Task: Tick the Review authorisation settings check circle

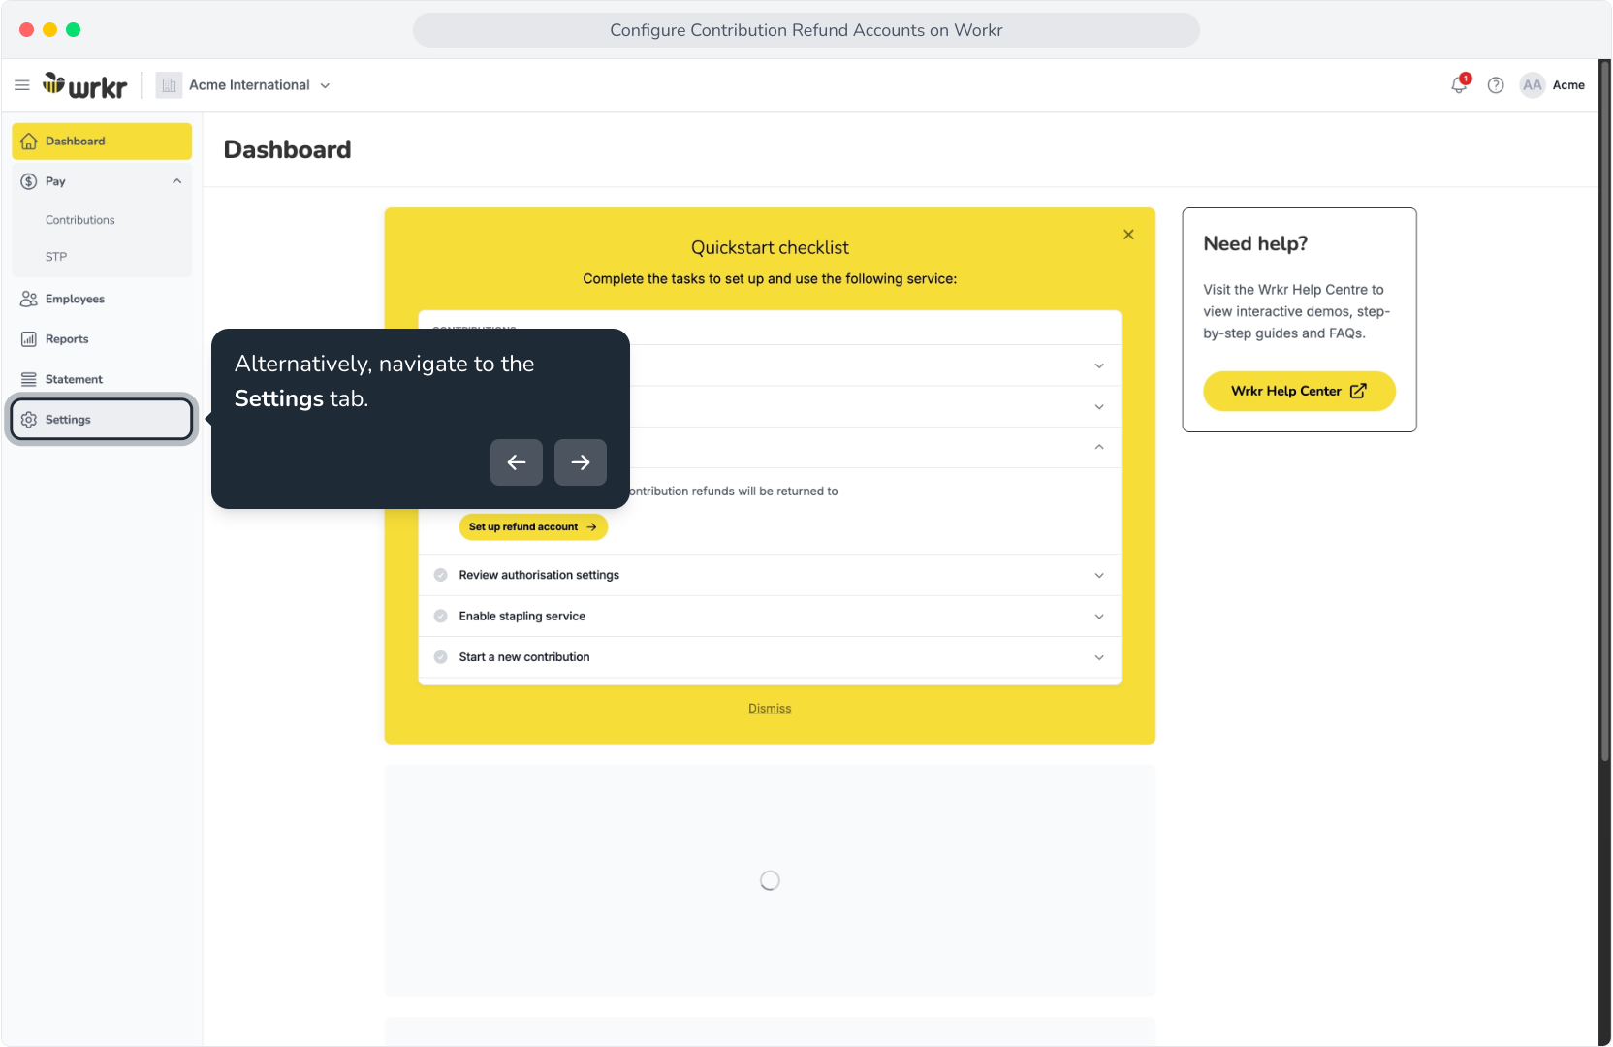Action: 441,575
